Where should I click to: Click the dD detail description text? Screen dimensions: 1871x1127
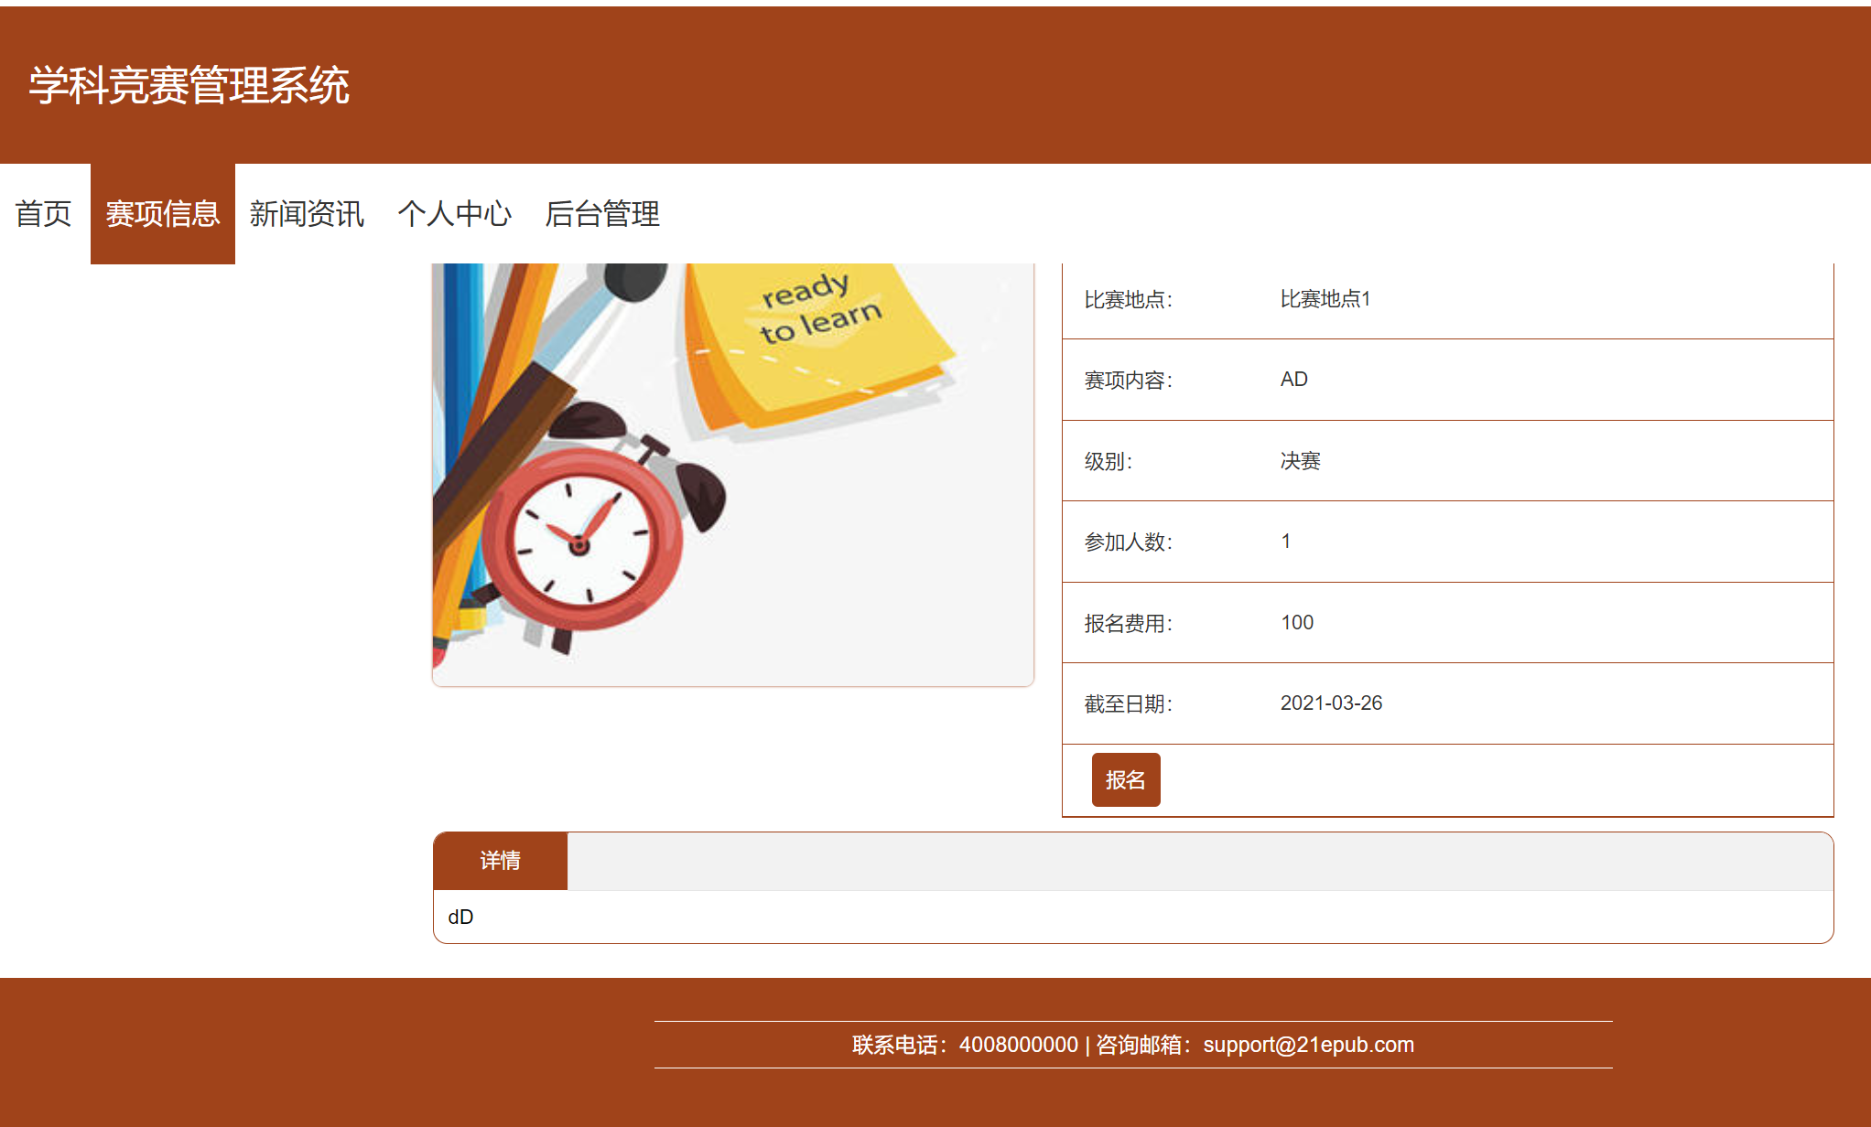point(461,918)
